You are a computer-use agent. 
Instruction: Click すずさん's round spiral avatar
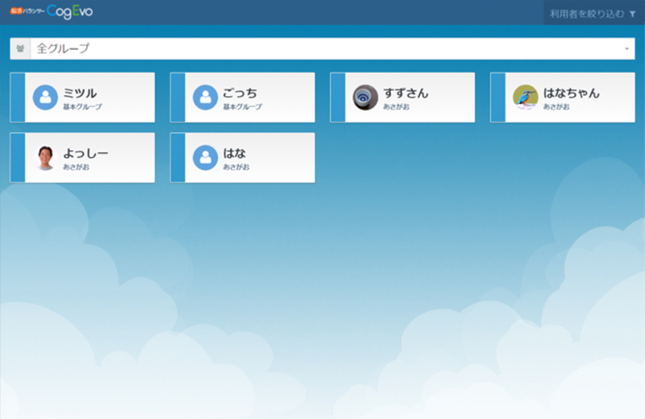[x=365, y=97]
